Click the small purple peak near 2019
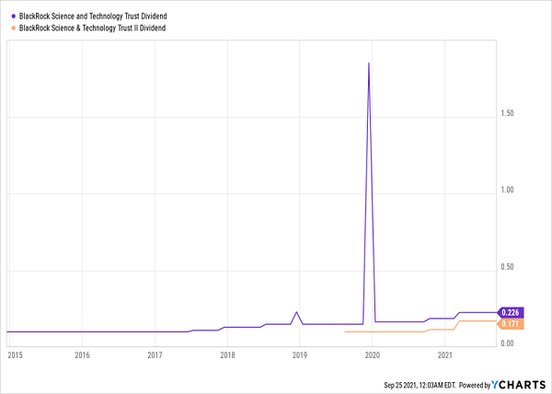The image size is (552, 394). pyautogui.click(x=296, y=312)
